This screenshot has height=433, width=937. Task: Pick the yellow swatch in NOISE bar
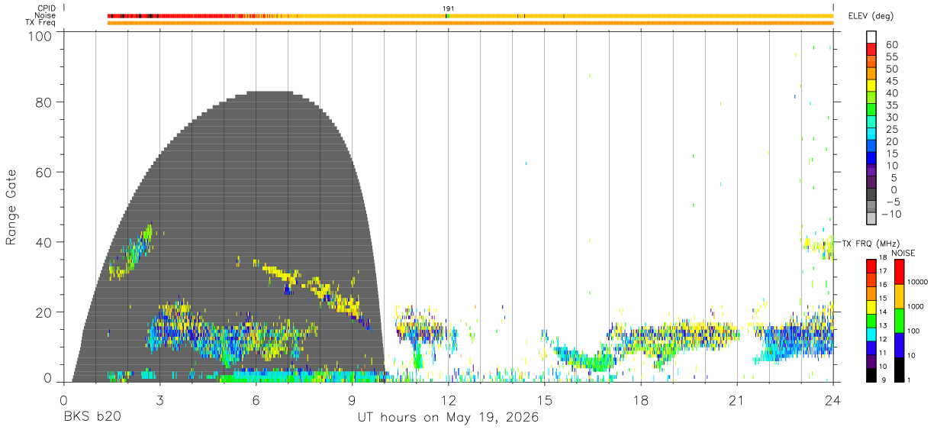pos(899,296)
